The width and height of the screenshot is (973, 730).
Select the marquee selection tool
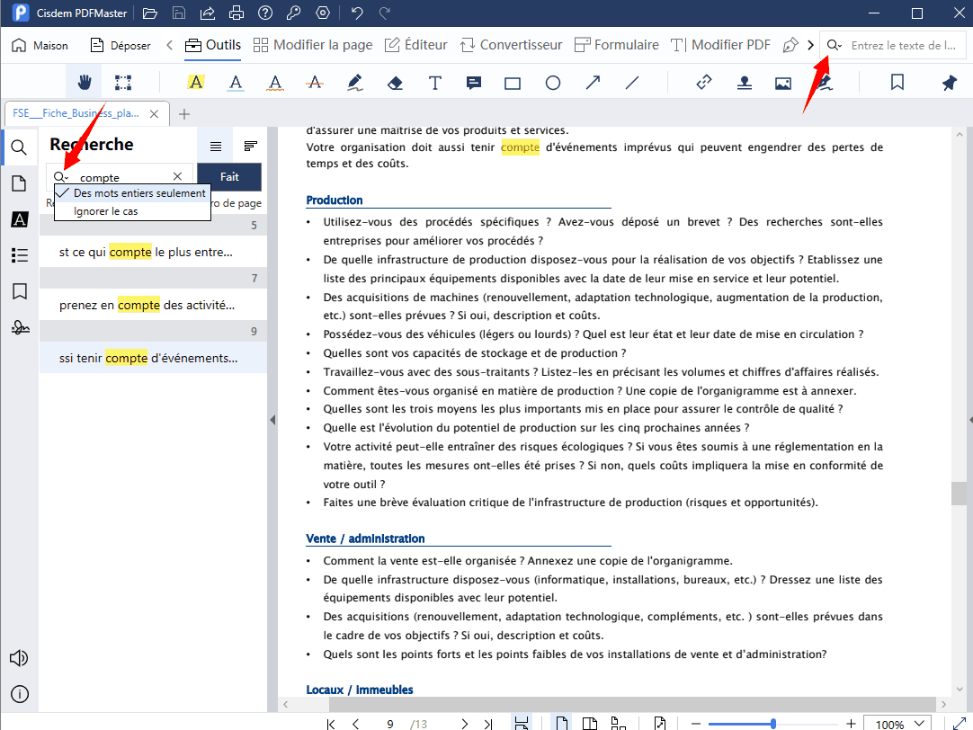[123, 82]
